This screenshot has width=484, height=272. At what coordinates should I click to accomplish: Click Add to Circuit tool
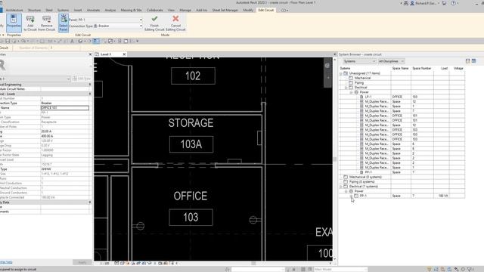30,23
